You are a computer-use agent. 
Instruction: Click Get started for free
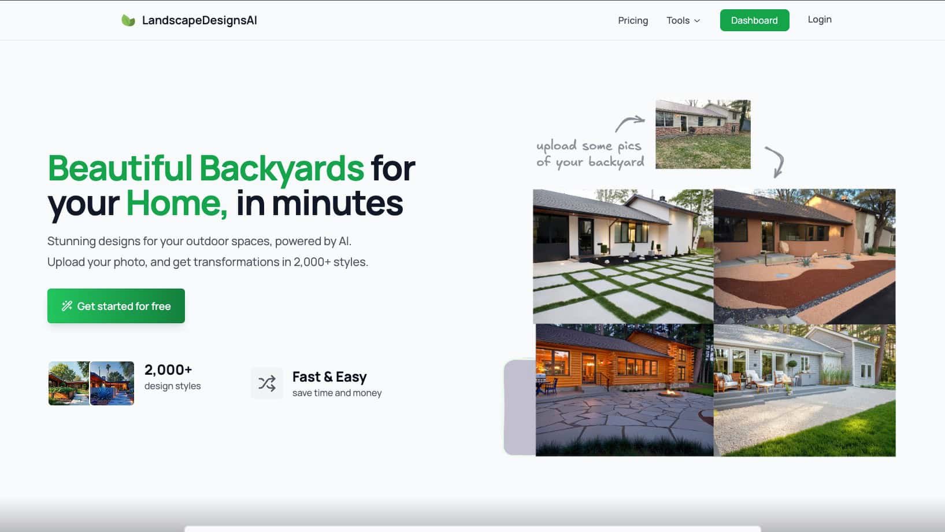[116, 305]
